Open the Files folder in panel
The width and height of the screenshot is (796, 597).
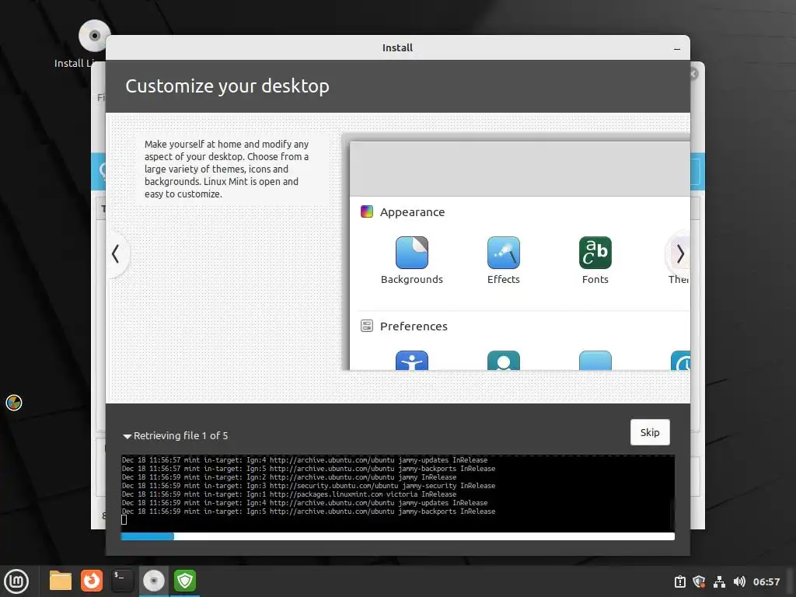[61, 581]
